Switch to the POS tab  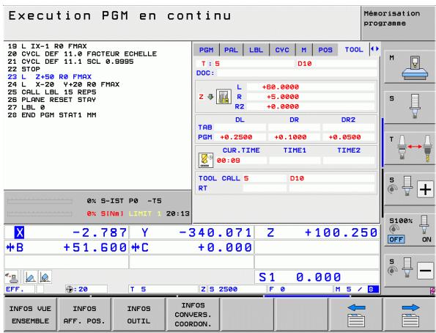click(x=325, y=50)
